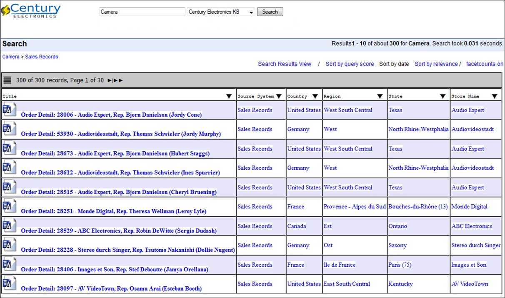Image resolution: width=505 pixels, height=298 pixels.
Task: Open document icon for Order Detail 28006
Action: (x=10, y=109)
